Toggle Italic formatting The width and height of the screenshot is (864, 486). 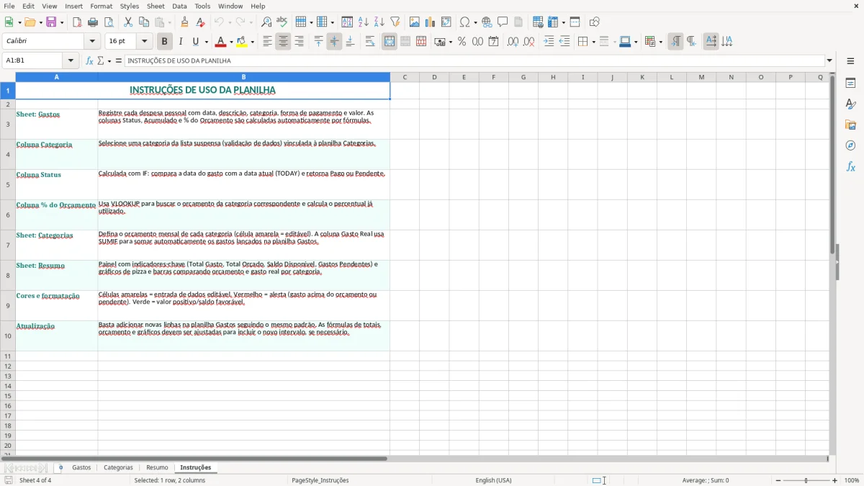coord(181,42)
